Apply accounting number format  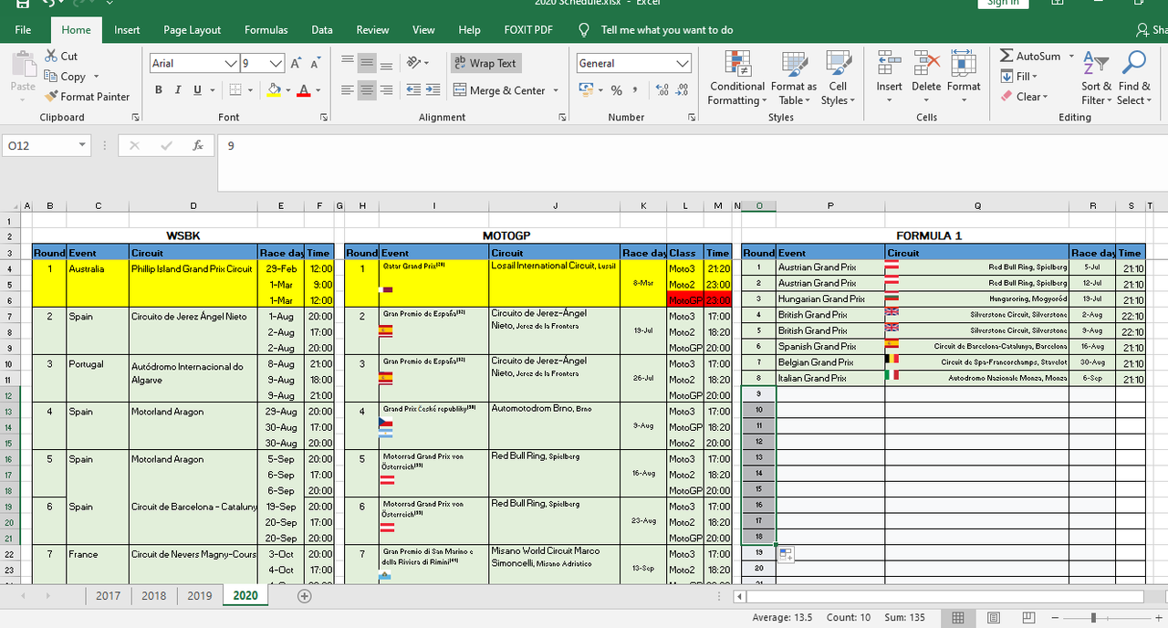(586, 90)
